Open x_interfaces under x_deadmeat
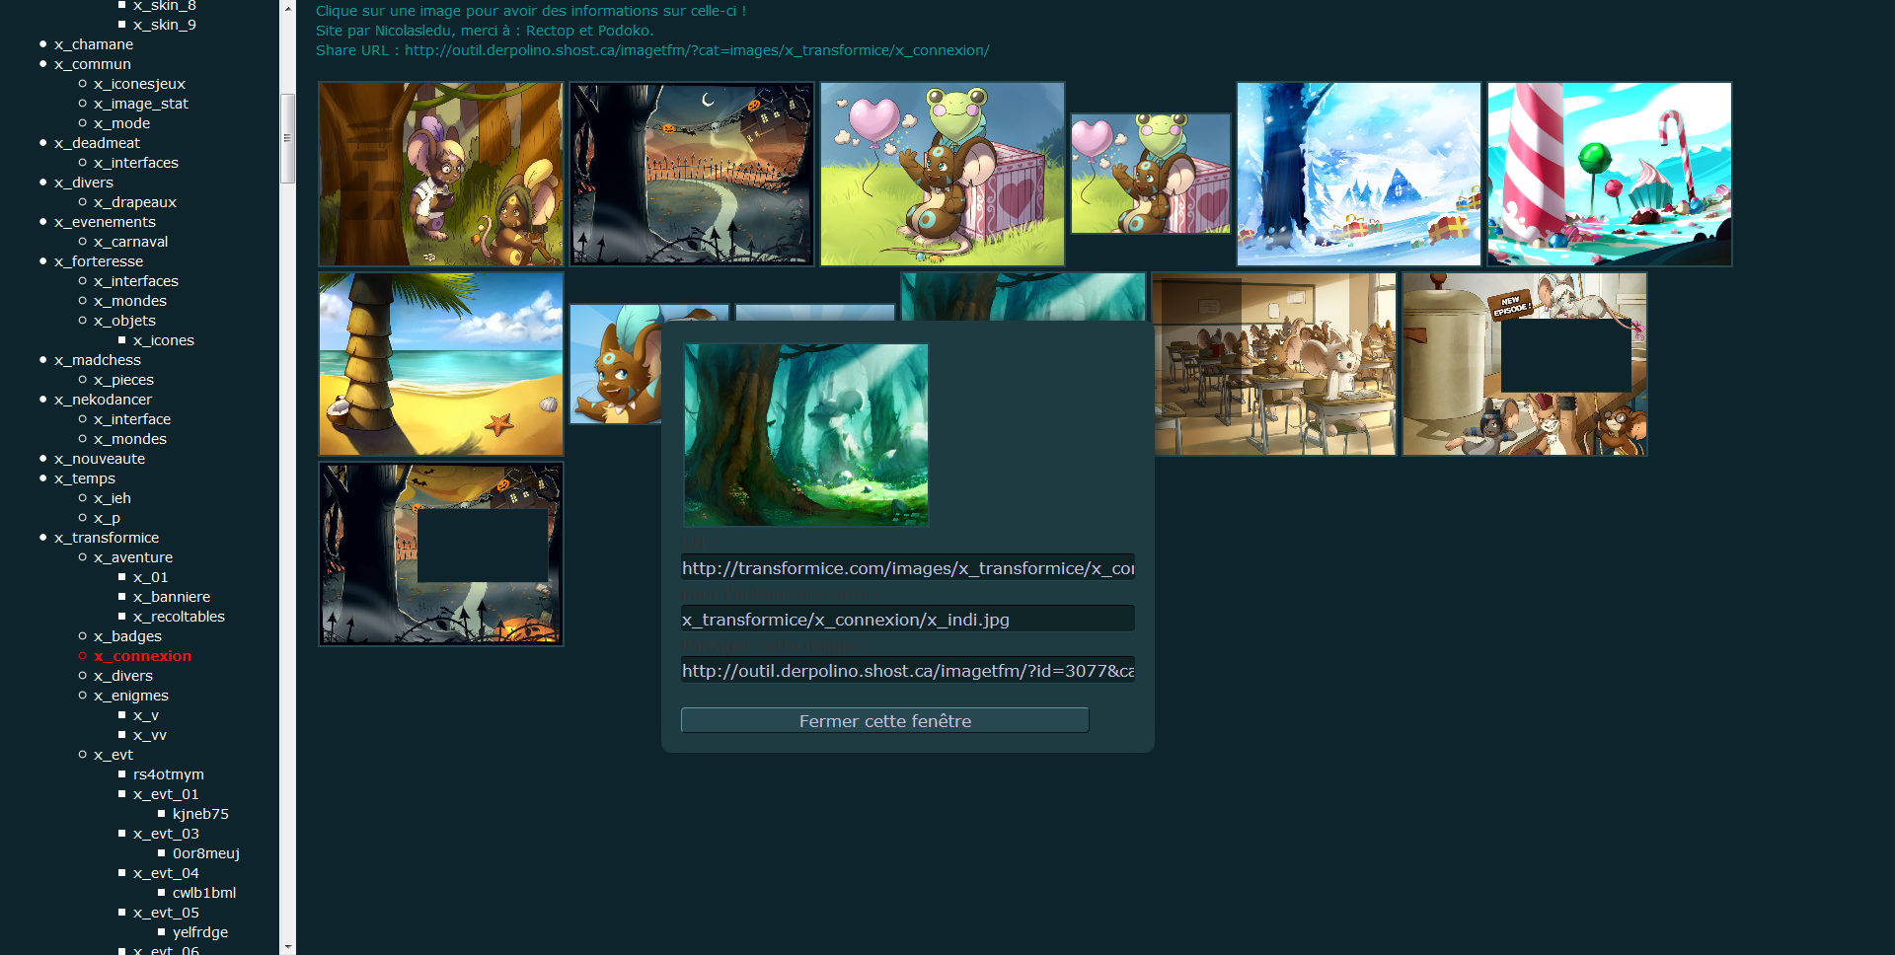 pyautogui.click(x=136, y=163)
